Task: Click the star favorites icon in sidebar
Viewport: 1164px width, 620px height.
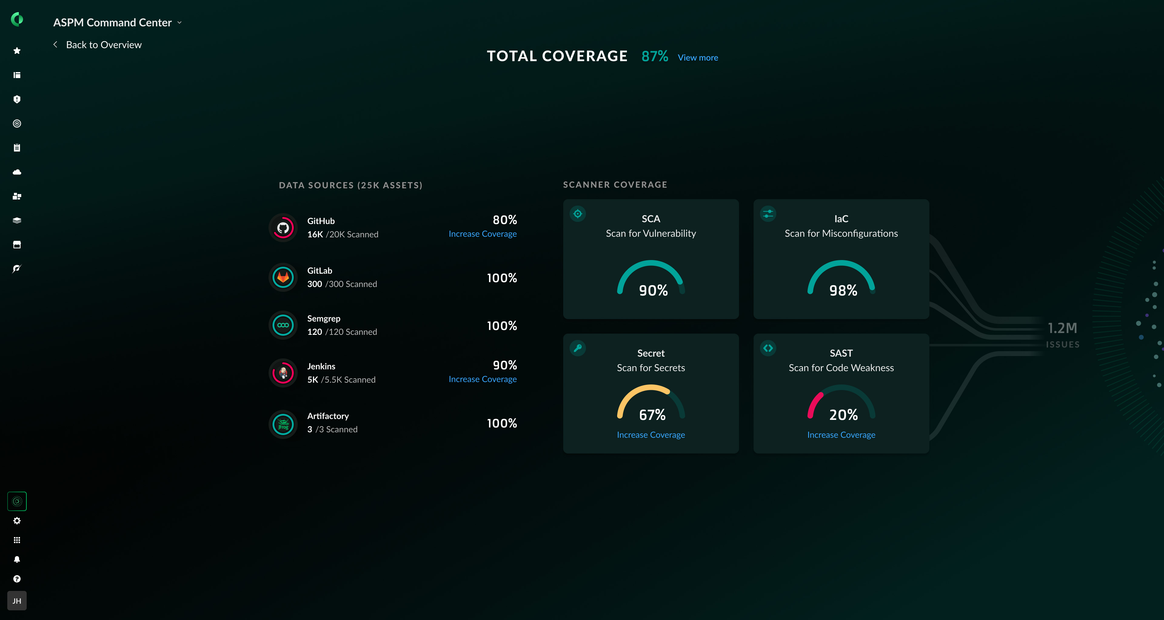Action: coord(17,51)
